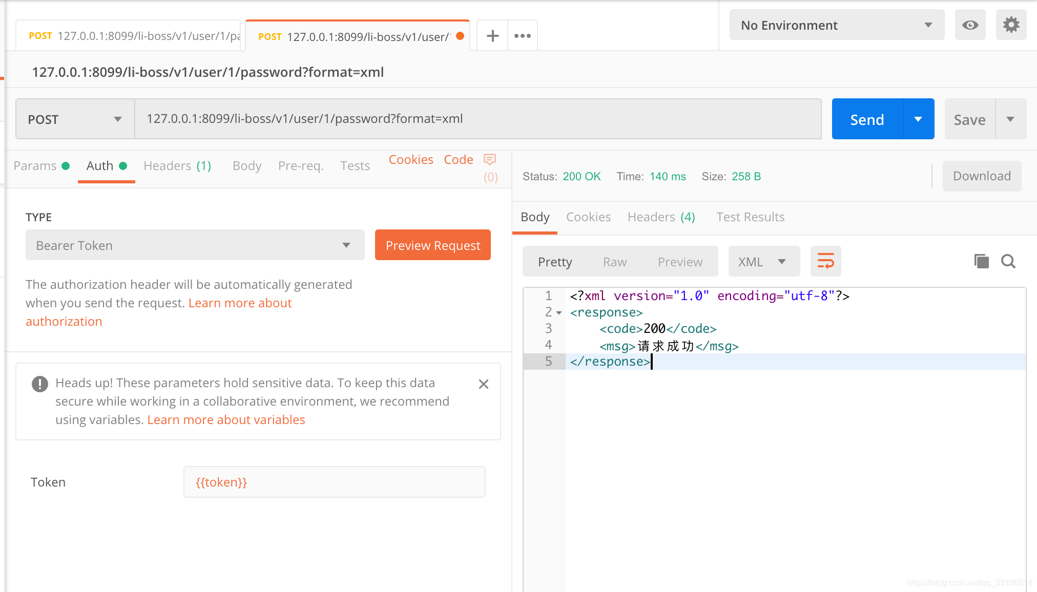Toggle the environment selector dropdown

click(x=837, y=26)
